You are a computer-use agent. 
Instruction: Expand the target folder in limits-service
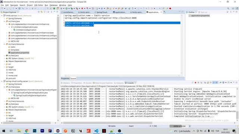tap(4, 67)
